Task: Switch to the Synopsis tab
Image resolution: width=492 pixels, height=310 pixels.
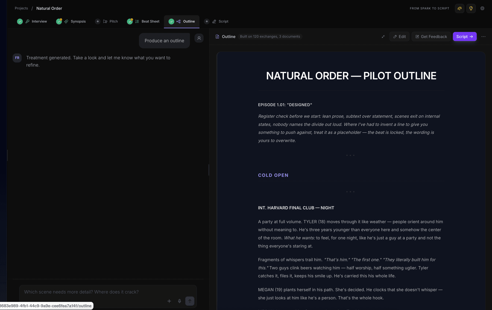Action: pos(71,21)
